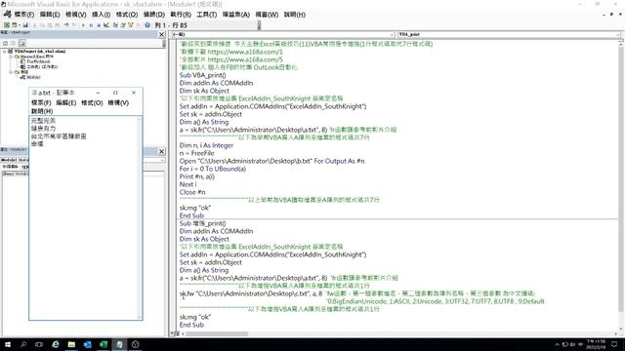This screenshot has height=351, width=625.
Task: Open the insert item toolbar dropdown arrow
Action: 20,25
